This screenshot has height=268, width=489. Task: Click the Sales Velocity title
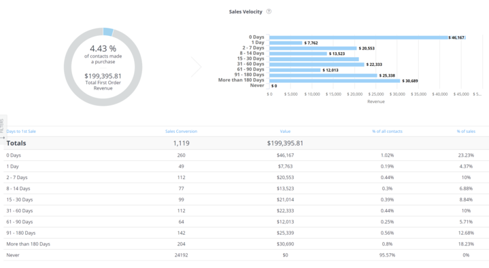(246, 12)
